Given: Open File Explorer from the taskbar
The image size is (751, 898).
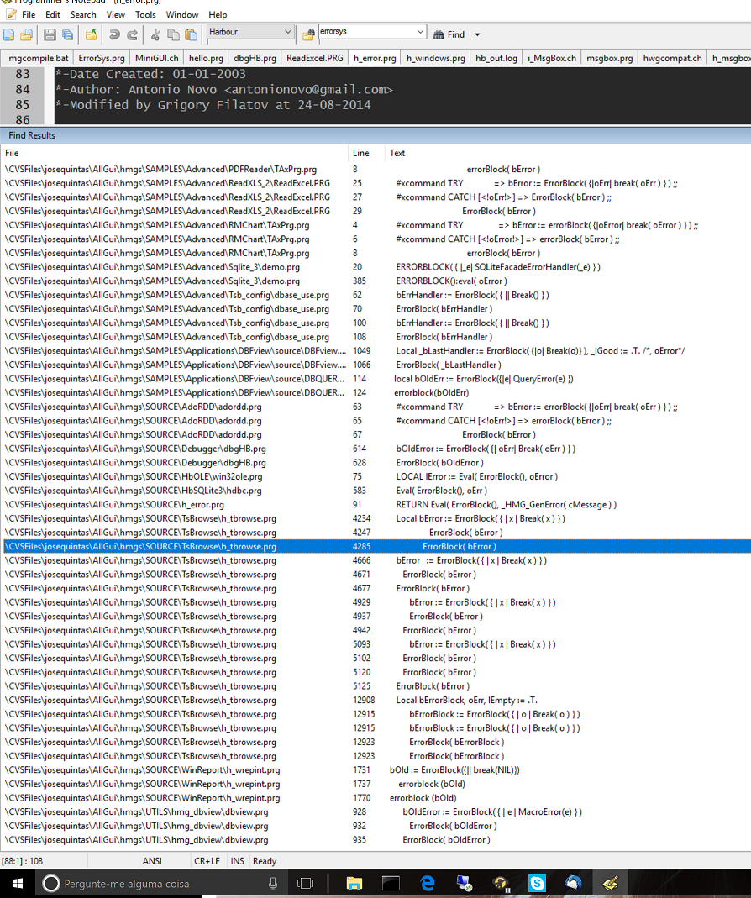Looking at the screenshot, I should [x=354, y=883].
